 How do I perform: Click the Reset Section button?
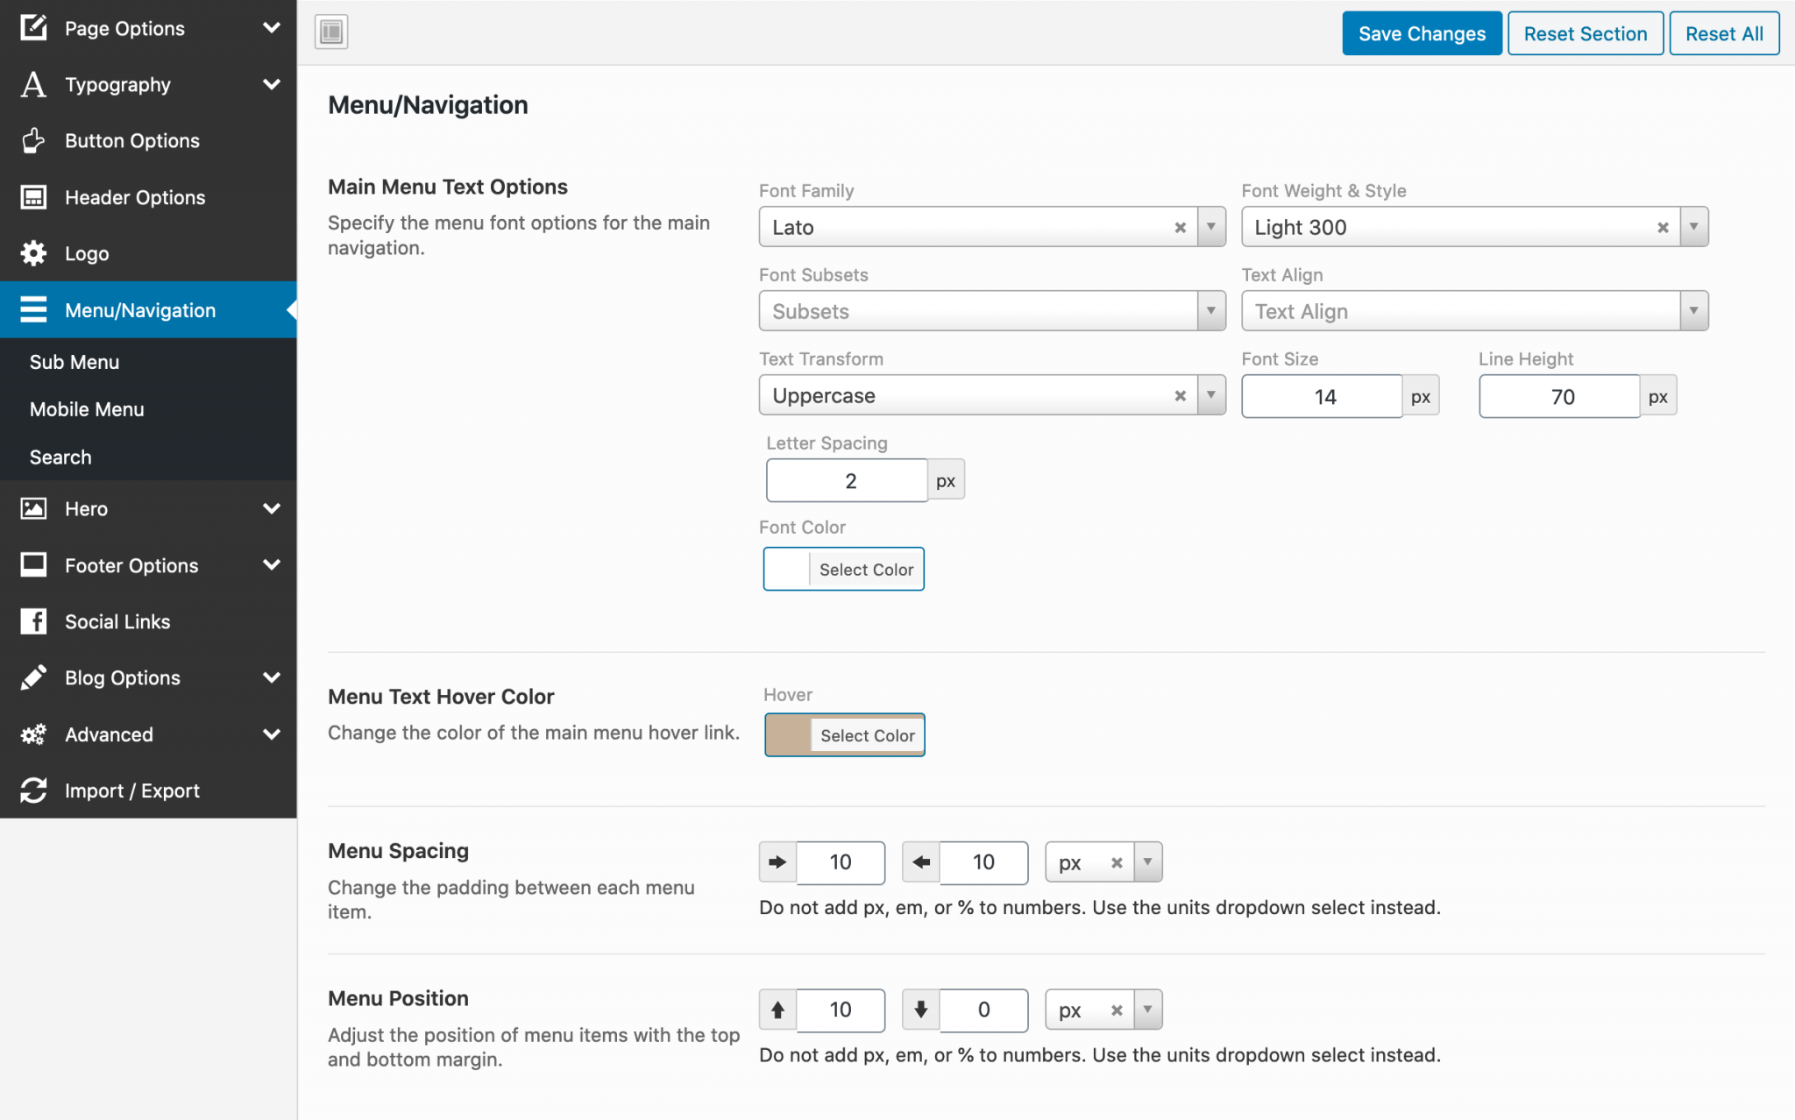point(1585,34)
